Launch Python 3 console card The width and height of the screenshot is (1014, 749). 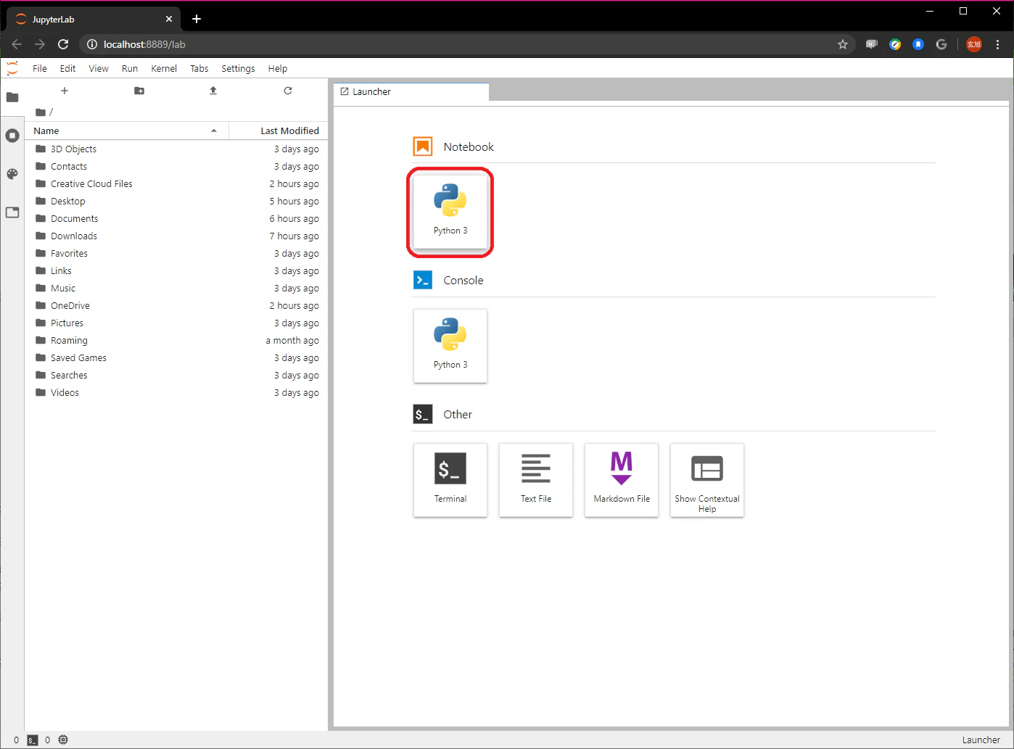coord(450,346)
